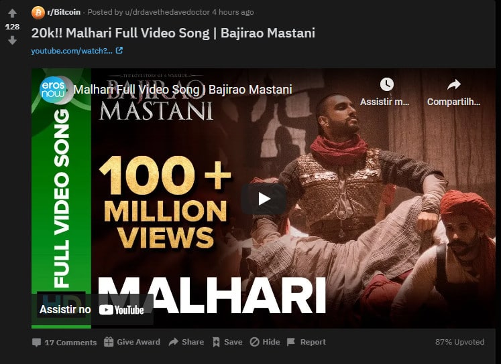Click the embedded video title text

[183, 90]
